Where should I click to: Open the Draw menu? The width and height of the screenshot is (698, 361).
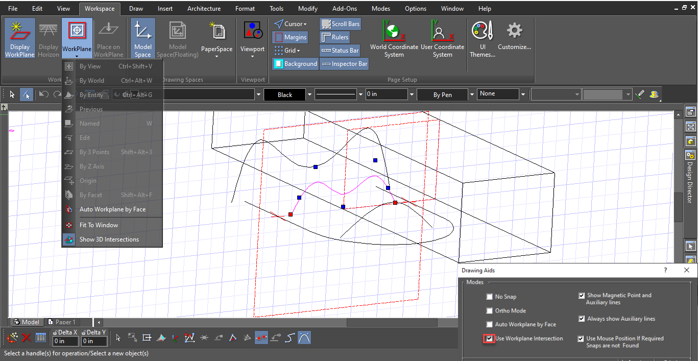click(x=136, y=9)
